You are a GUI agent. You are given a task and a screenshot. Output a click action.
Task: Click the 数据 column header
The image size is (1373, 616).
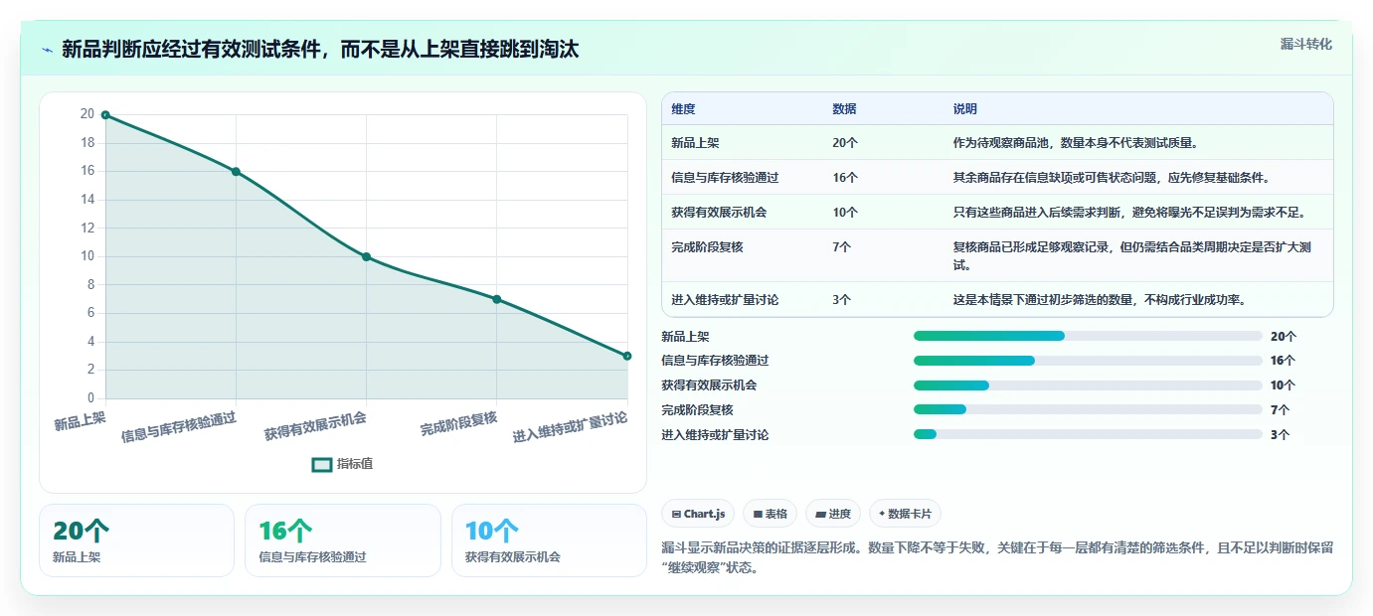click(844, 108)
